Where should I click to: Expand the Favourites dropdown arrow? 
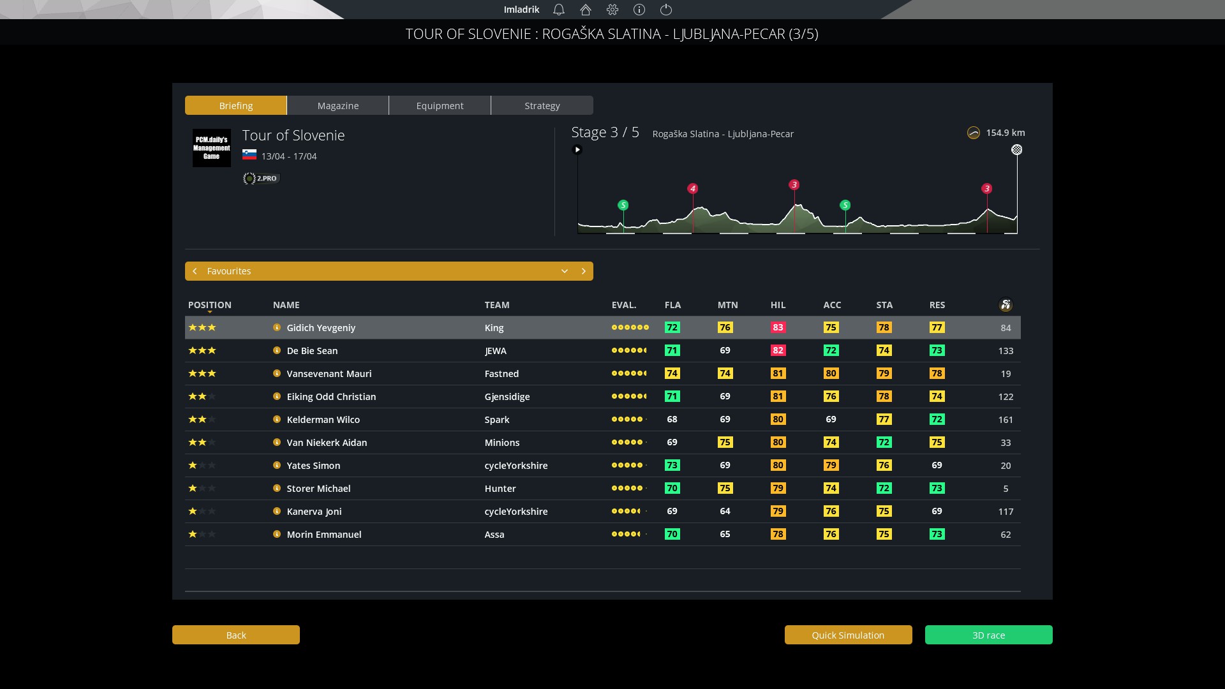[x=565, y=271]
